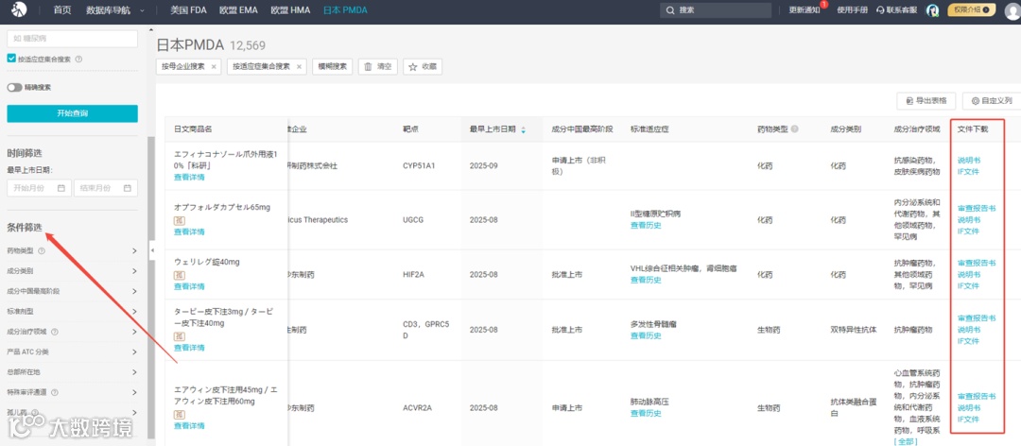Click the 收藏 star button
Image resolution: width=1021 pixels, height=446 pixels.
tap(423, 66)
